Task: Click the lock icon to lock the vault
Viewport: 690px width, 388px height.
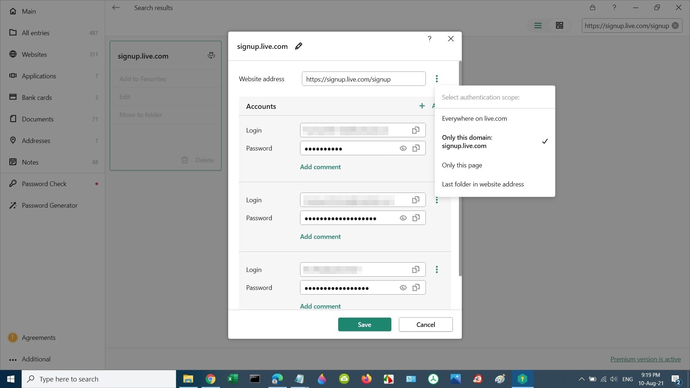Action: (592, 7)
